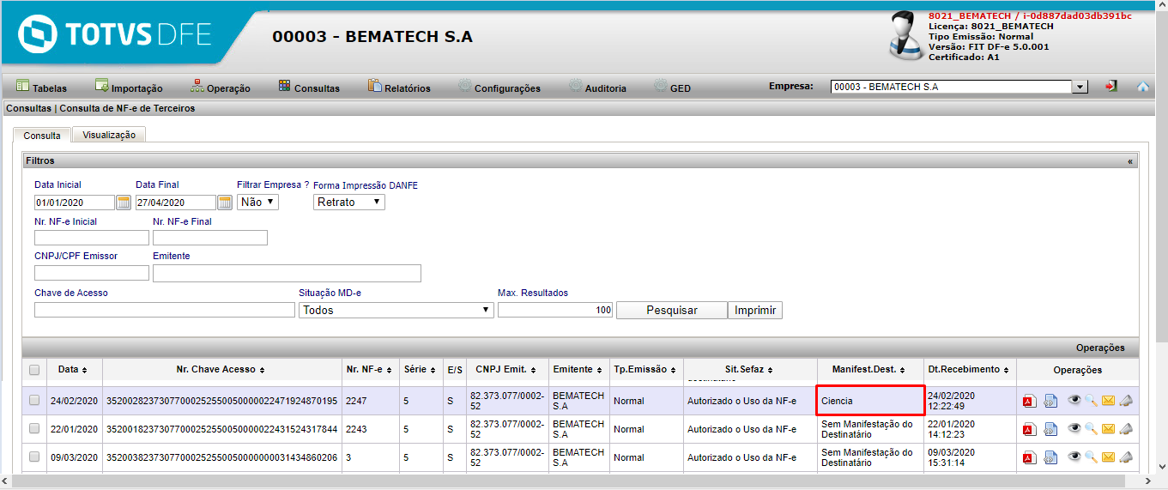Open Situação MD-e dropdown showing Todos

click(x=396, y=310)
